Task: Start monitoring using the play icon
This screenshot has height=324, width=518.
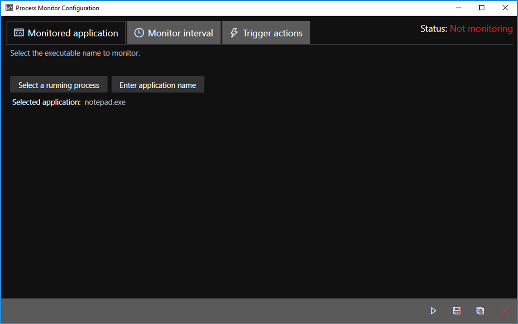Action: tap(433, 311)
